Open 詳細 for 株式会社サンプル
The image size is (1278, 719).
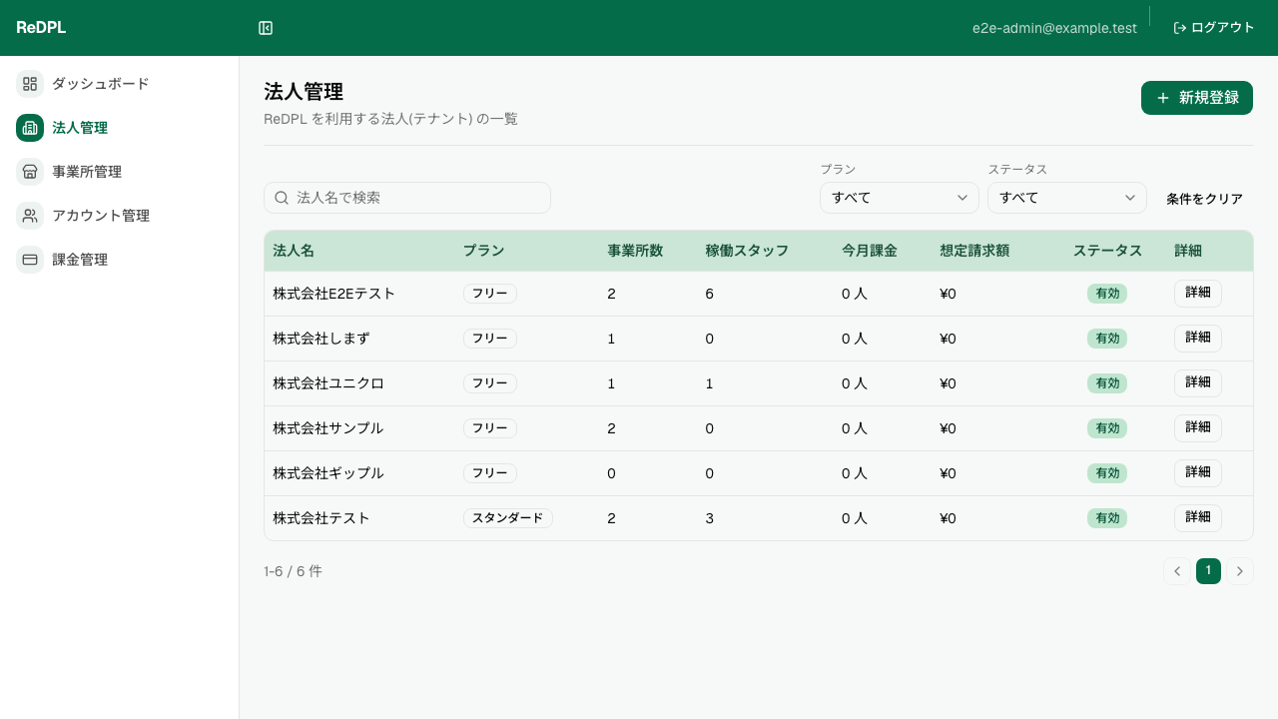pyautogui.click(x=1198, y=428)
